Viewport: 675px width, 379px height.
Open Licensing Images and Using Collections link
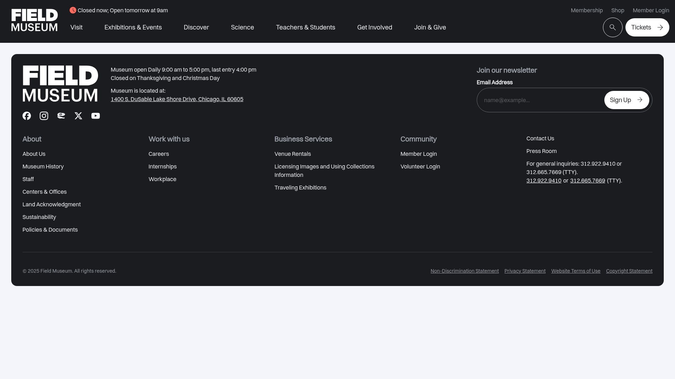point(324,171)
